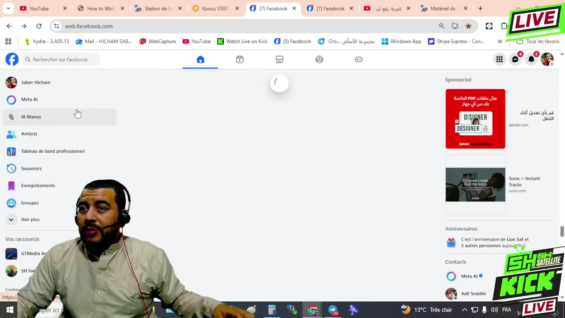Switch to the Station de S... tab
Viewport: 565px width, 318px height.
pos(158,8)
